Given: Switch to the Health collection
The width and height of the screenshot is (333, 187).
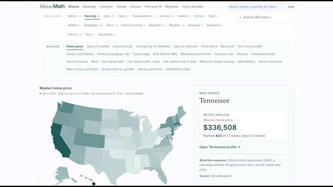Looking at the screenshot, I should point(184,16).
